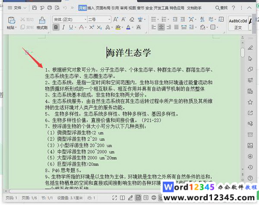Toggle Bold formatting button
259x205 pixels.
pos(56,27)
